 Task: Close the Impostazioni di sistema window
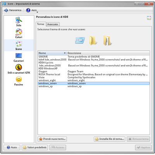[x=149, y=3]
